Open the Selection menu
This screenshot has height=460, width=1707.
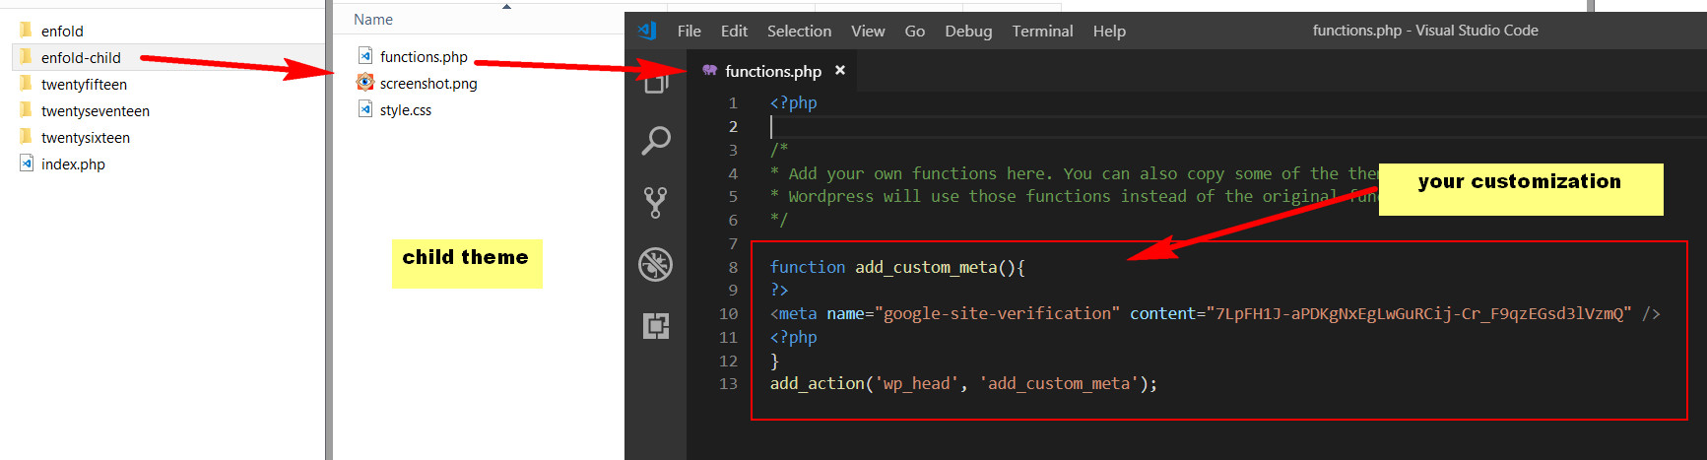[799, 31]
